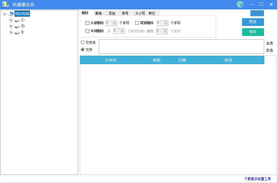Image resolution: width=278 pixels, height=183 pixels.
Task: Click the 预览 column header
Action: point(228,60)
